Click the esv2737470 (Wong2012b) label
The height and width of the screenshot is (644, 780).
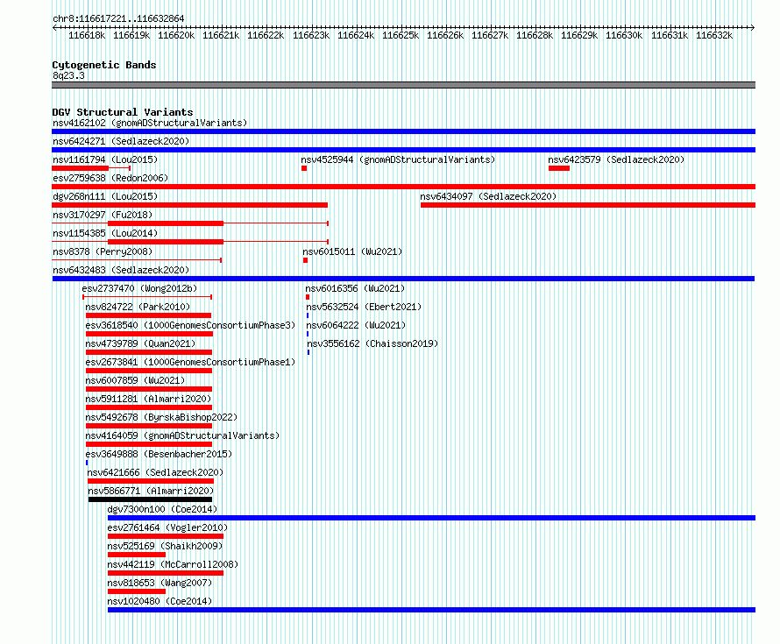(139, 288)
